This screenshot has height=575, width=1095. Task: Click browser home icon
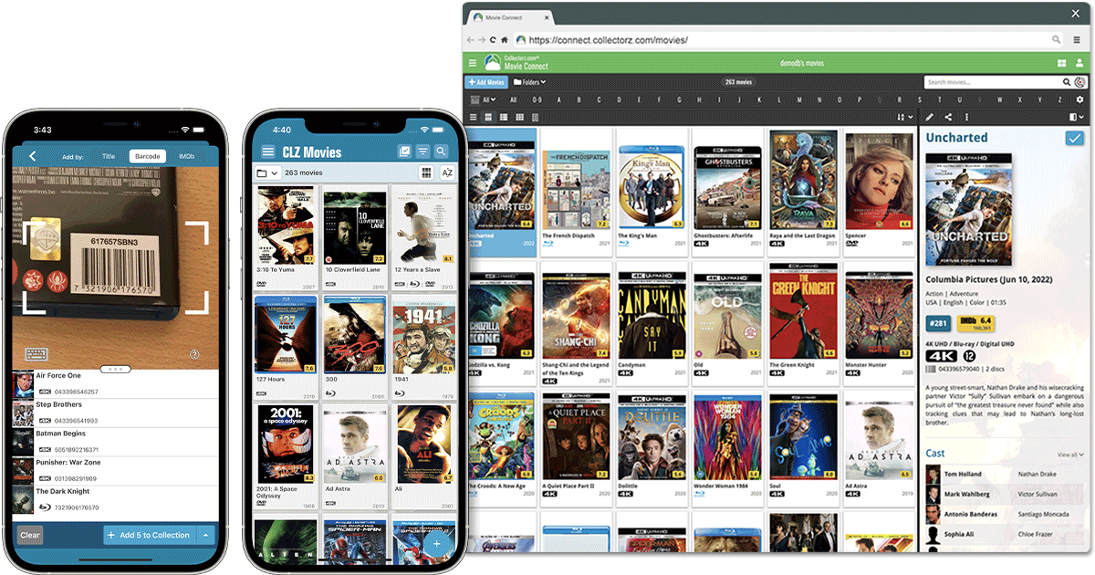[505, 40]
